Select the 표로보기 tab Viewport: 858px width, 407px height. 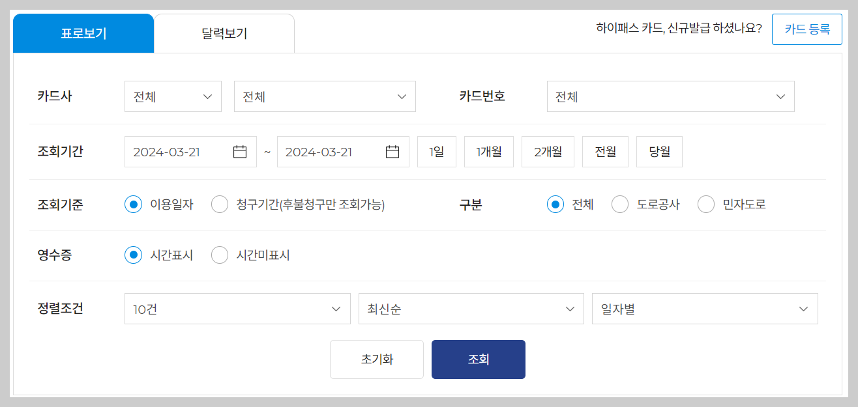83,33
